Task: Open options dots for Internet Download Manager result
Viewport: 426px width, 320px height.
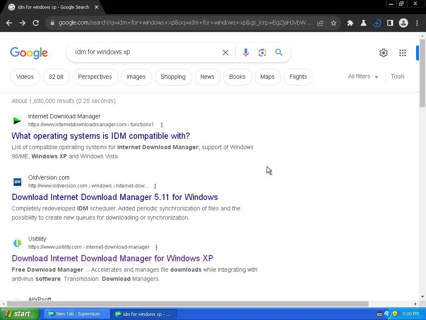Action: point(162,125)
